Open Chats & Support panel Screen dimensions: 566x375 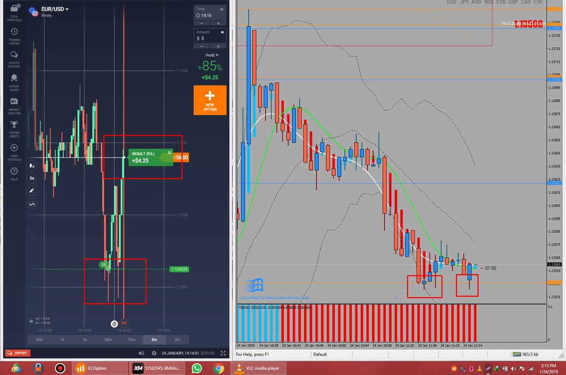click(x=14, y=59)
